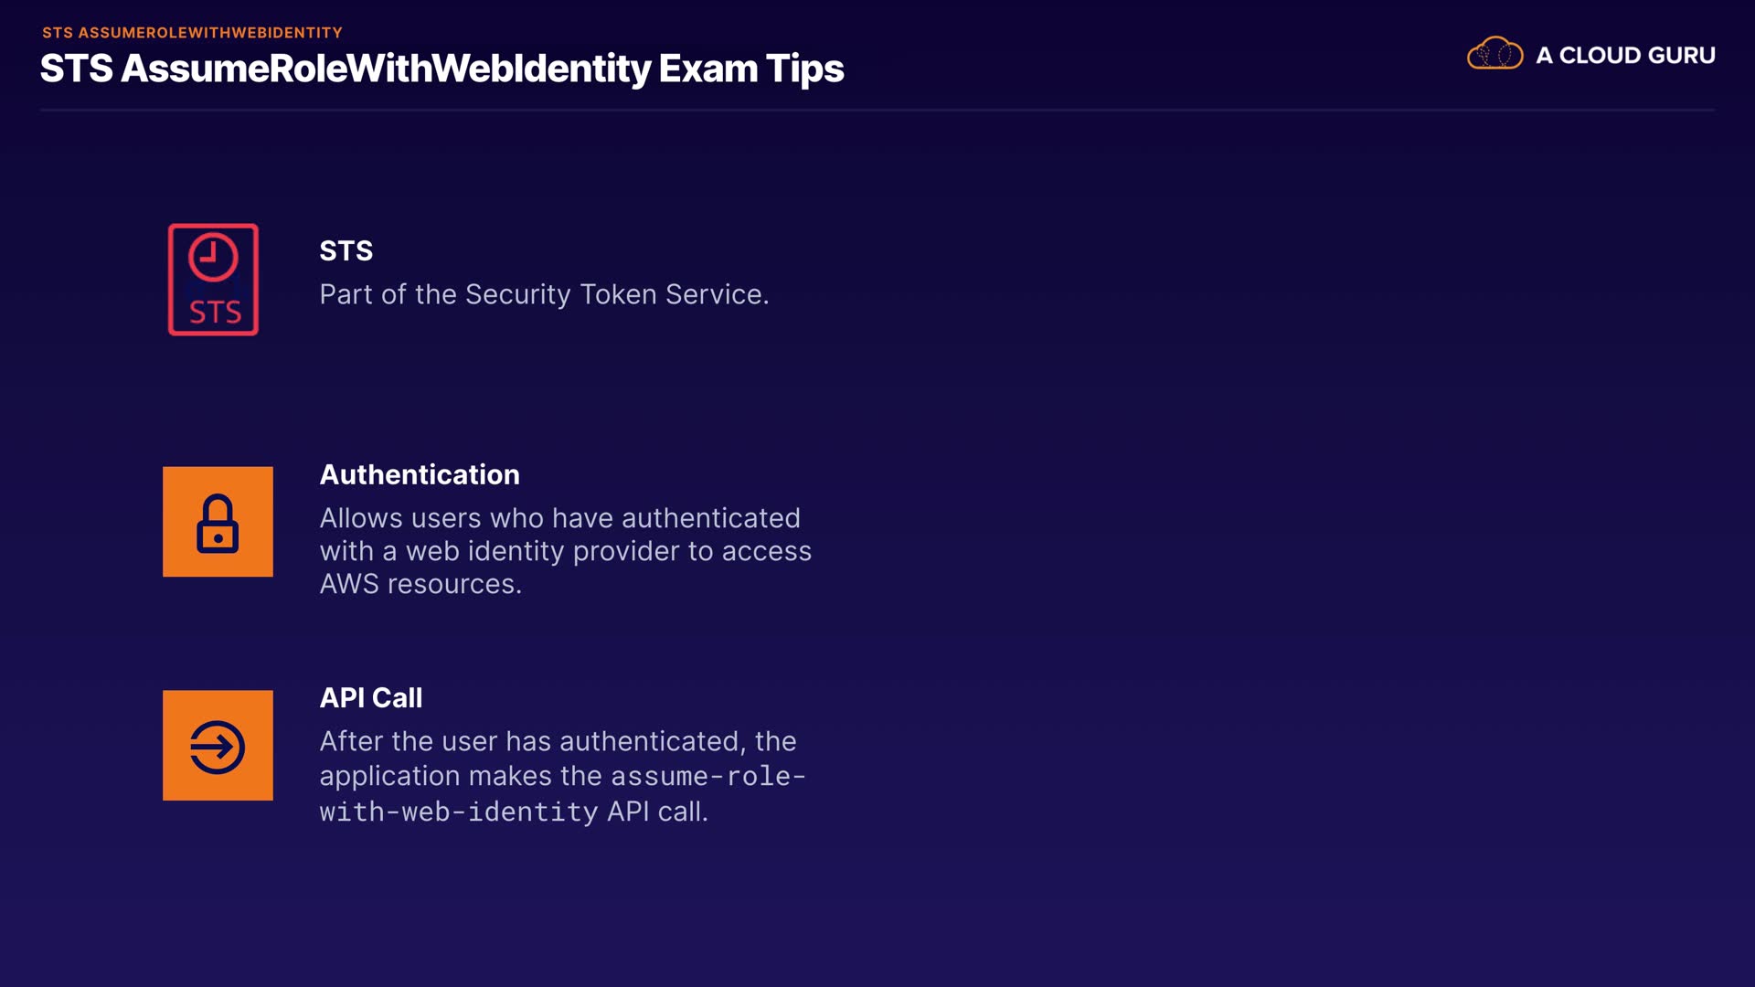1755x987 pixels.
Task: Click the line "with a web identity provider to access"
Action: click(565, 551)
